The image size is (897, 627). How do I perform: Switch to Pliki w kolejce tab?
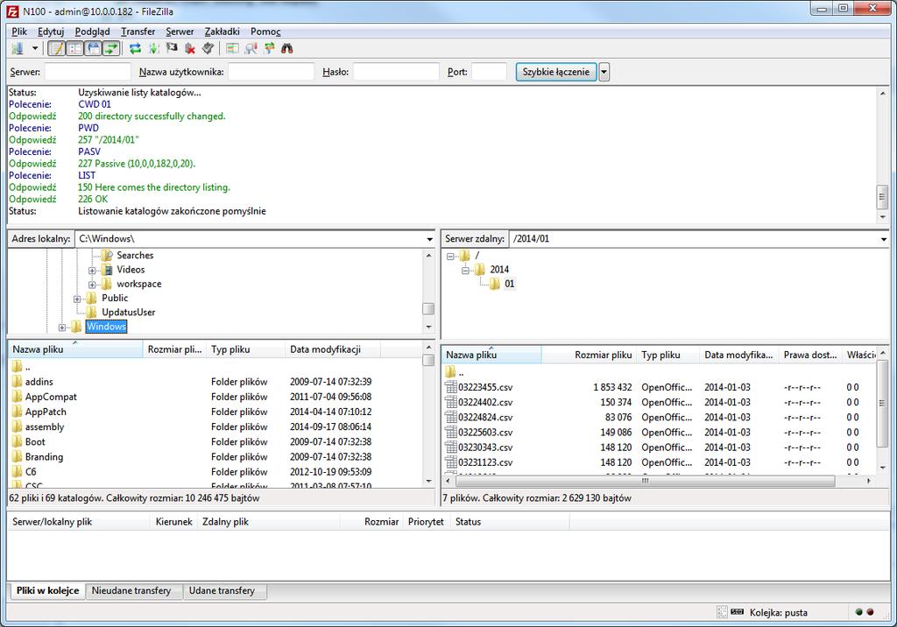[x=47, y=590]
